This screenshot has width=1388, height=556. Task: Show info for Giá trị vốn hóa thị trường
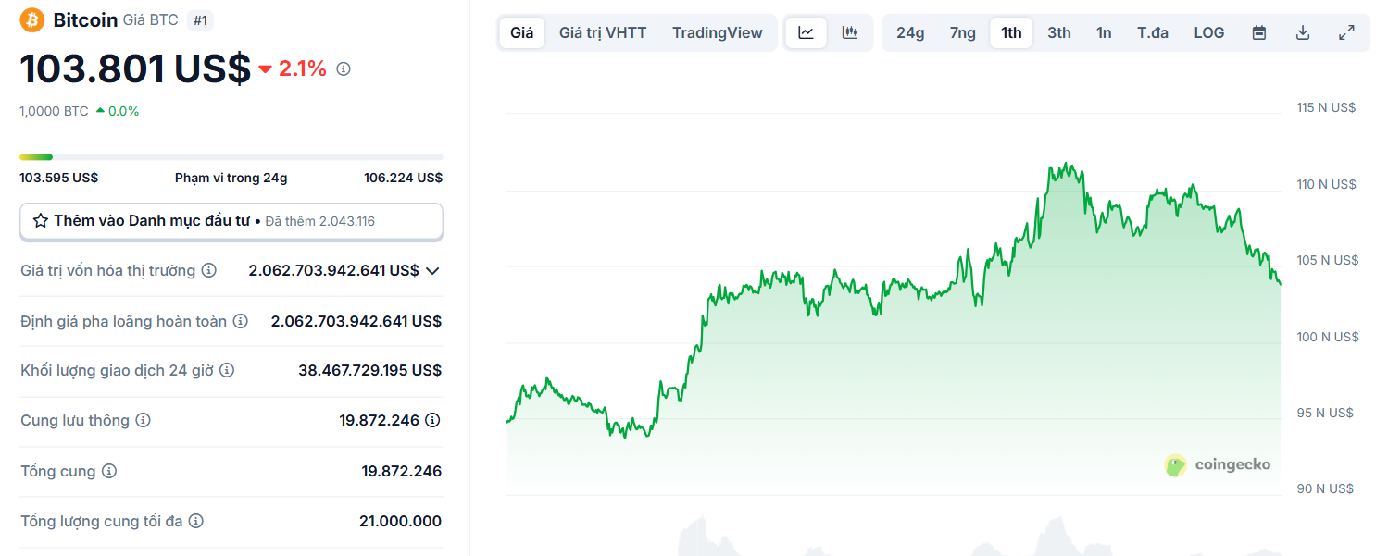[209, 270]
